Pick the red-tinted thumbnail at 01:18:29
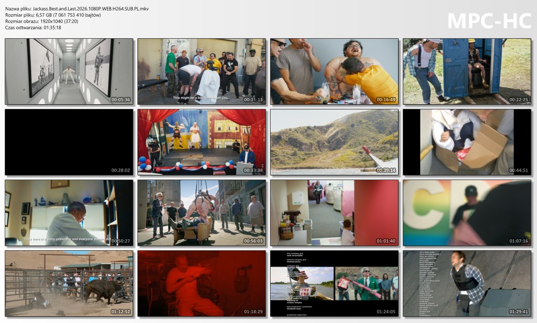This screenshot has width=537, height=323. coord(202,284)
